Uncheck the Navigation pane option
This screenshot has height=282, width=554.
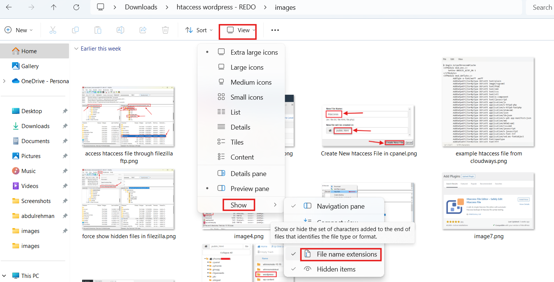click(x=340, y=206)
